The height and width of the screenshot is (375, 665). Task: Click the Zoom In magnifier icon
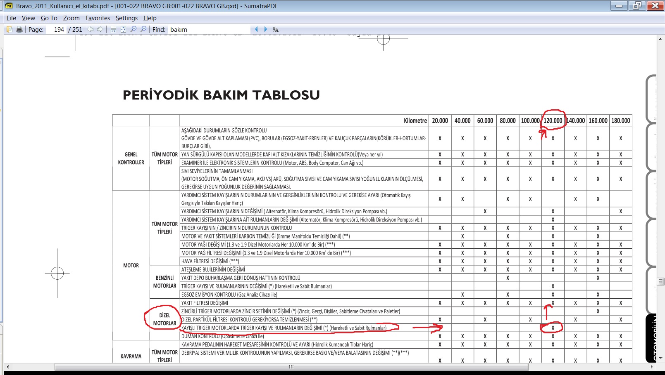[143, 29]
